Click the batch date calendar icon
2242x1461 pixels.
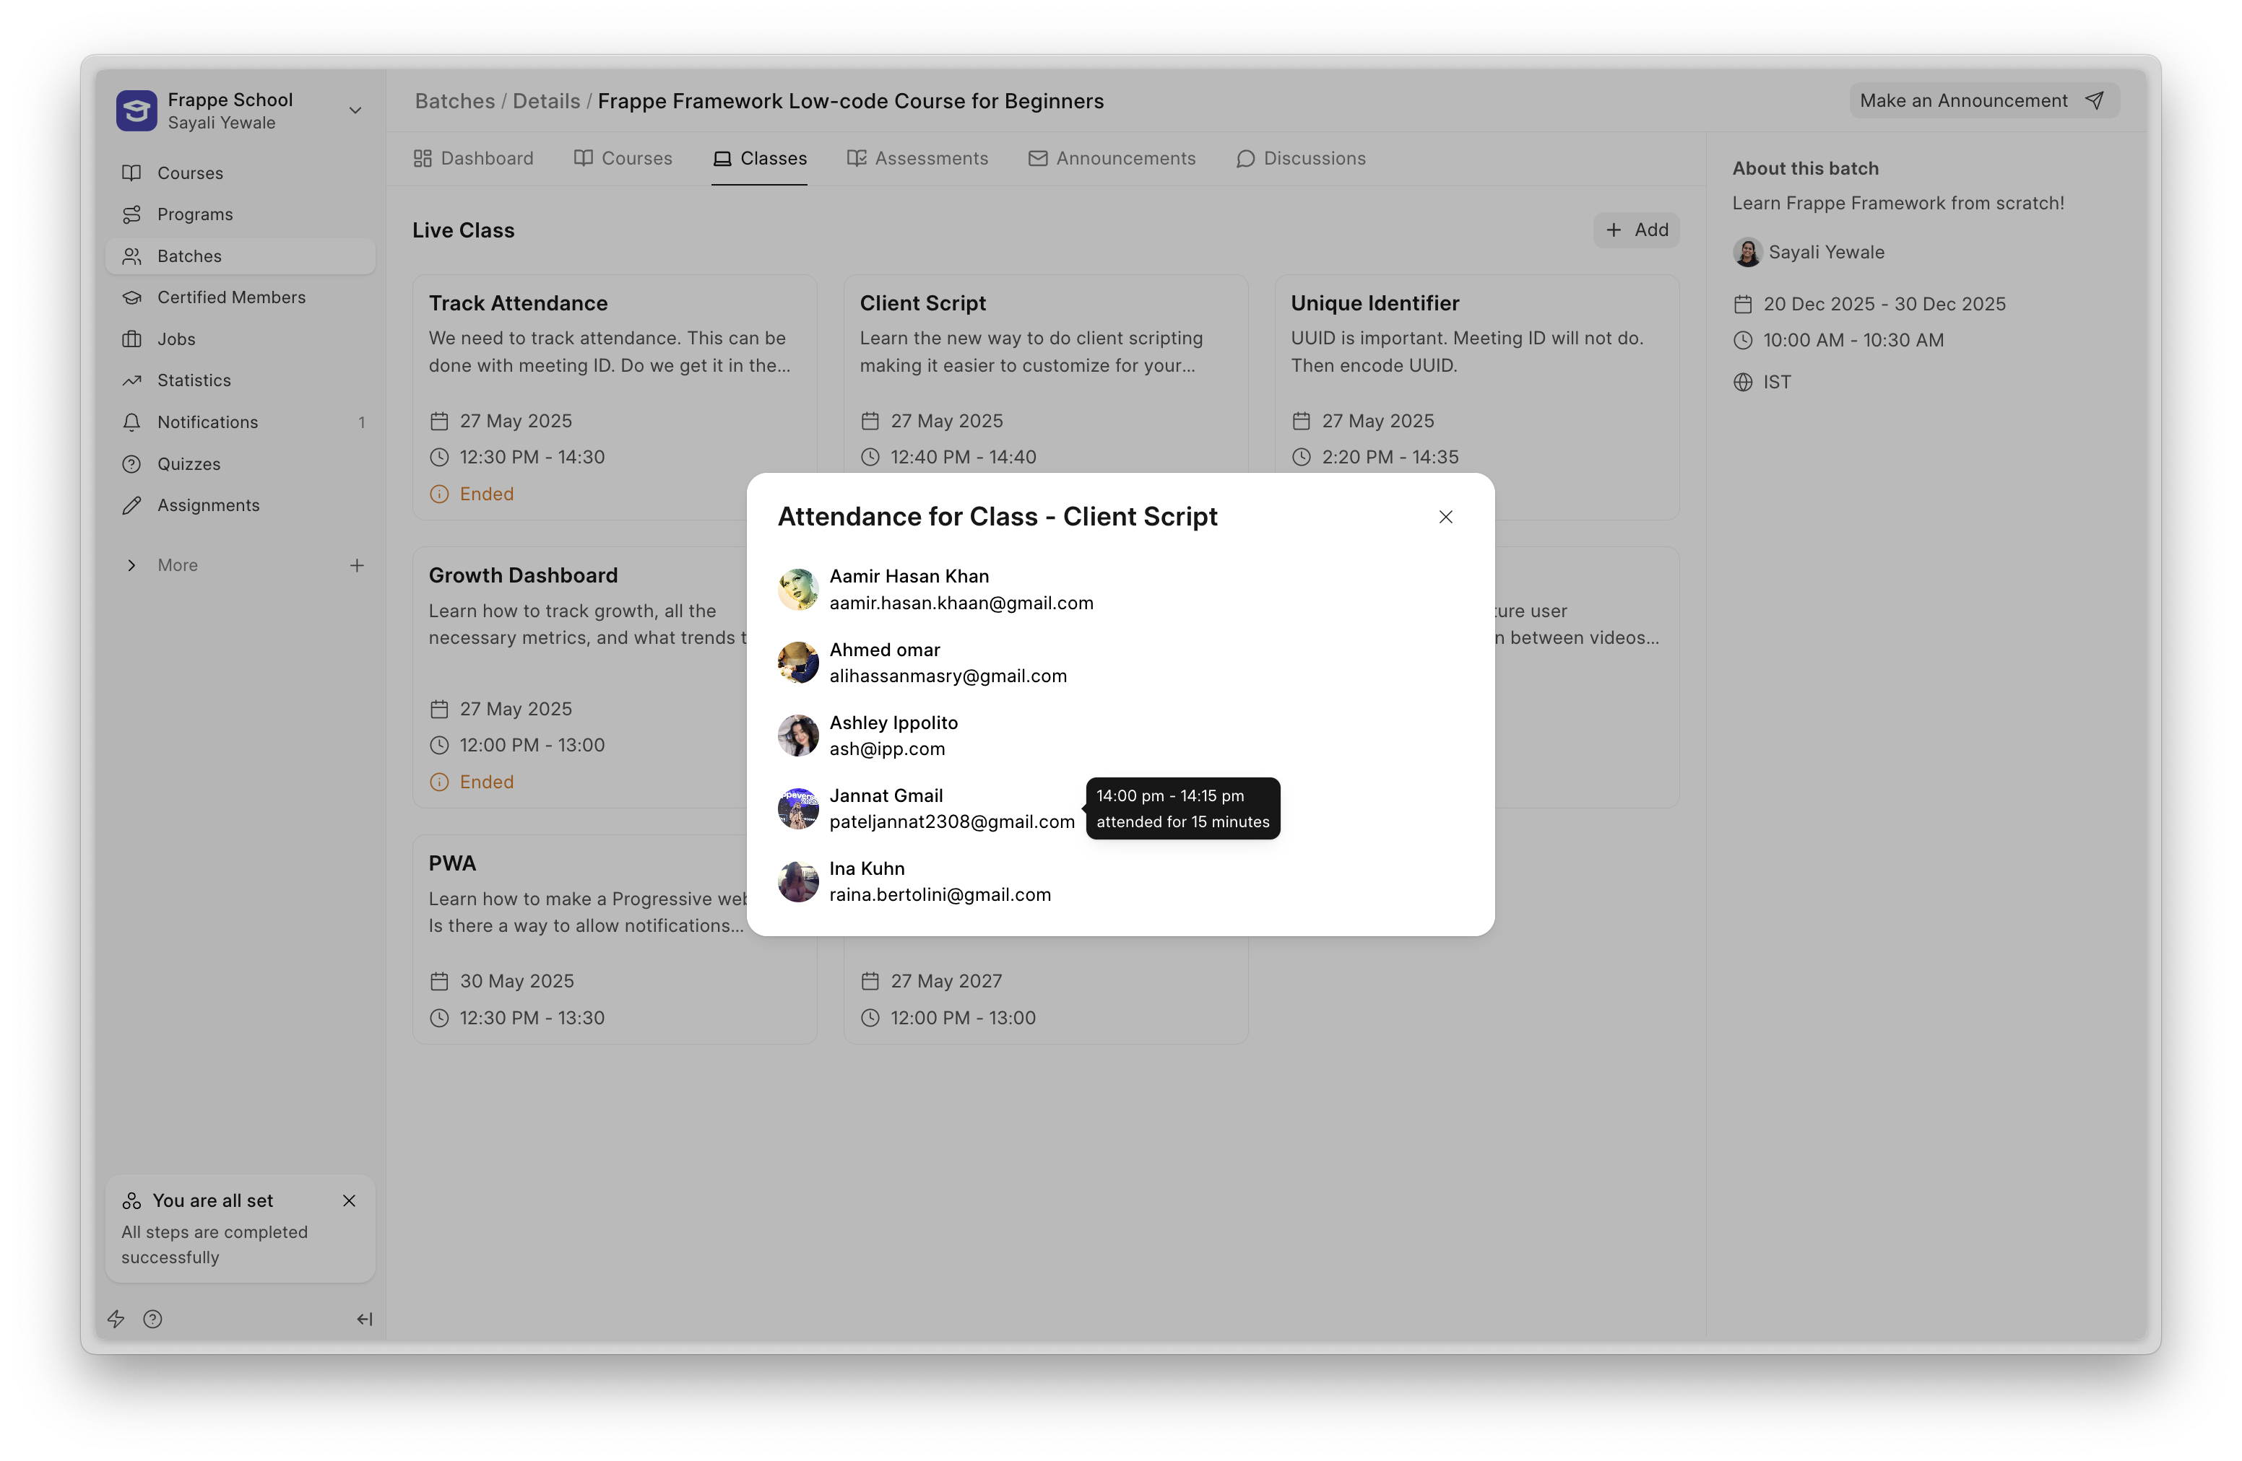pos(1743,304)
